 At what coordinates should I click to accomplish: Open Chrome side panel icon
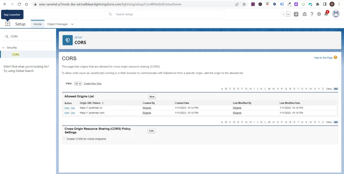[325, 4]
